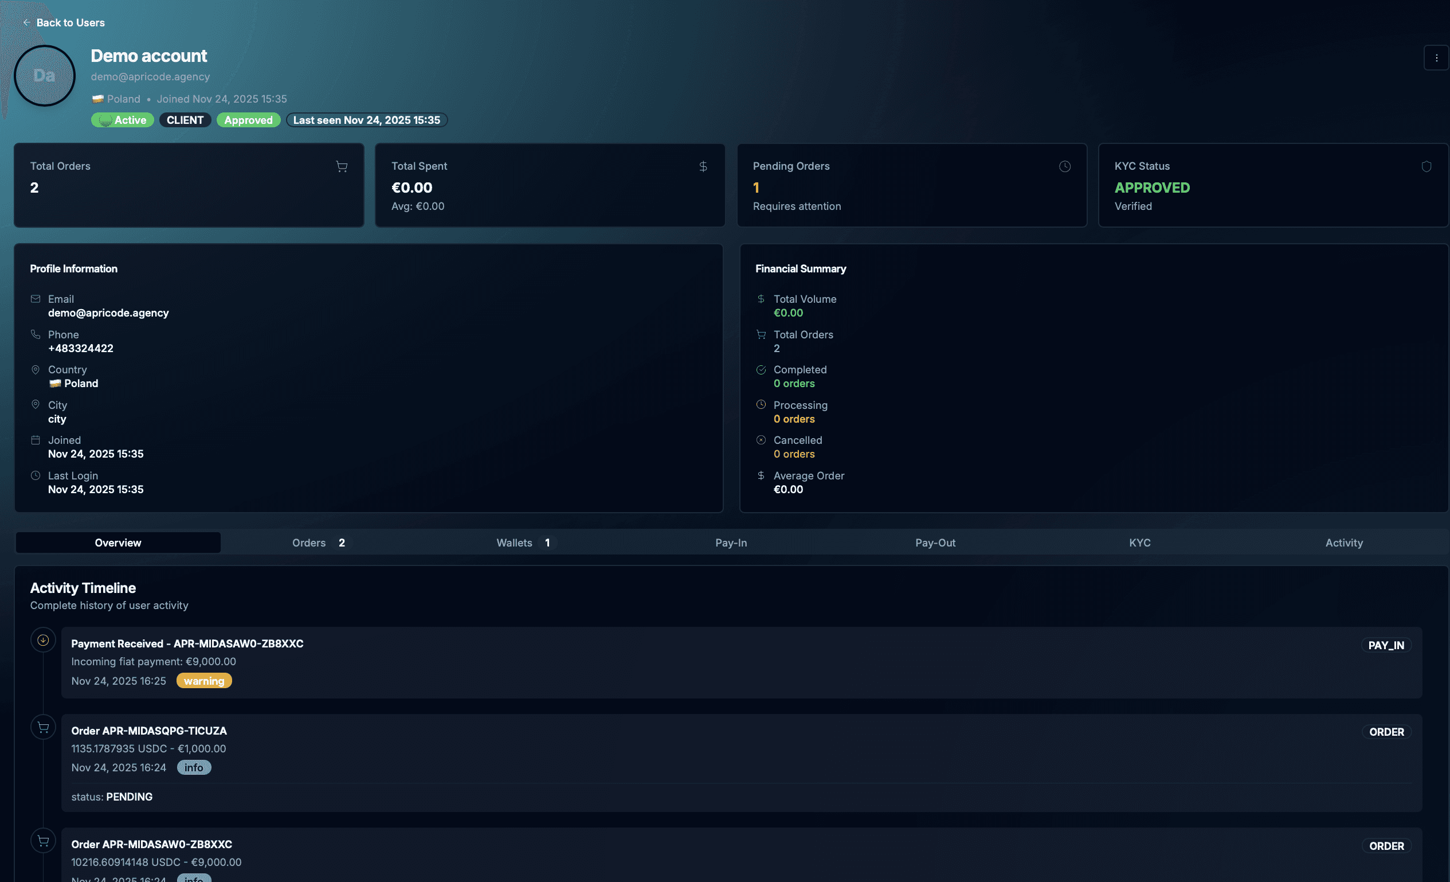Click the shield icon on KYC Status card
This screenshot has width=1450, height=882.
[1427, 167]
